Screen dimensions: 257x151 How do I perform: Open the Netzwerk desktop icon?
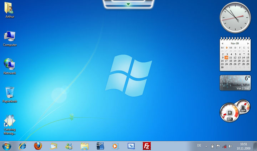tap(9, 64)
